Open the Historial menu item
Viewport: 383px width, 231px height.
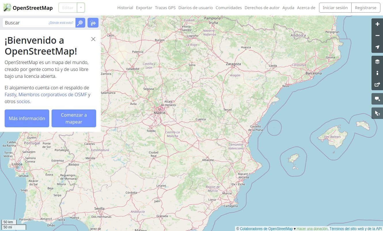point(125,8)
